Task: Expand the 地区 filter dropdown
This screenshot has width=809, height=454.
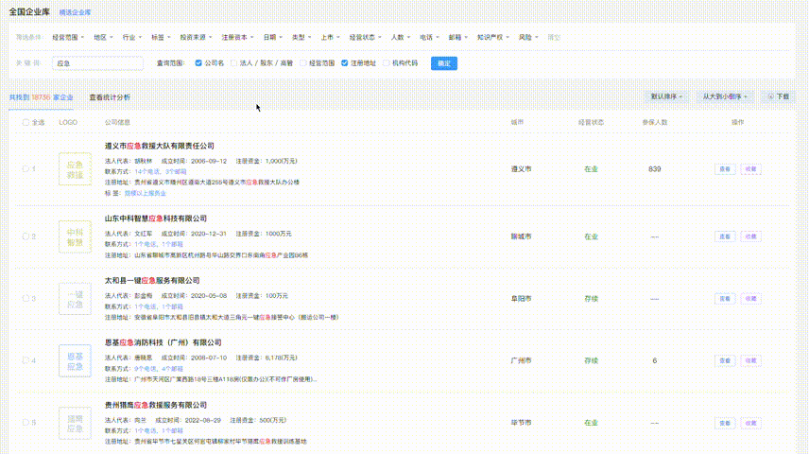Action: pos(102,37)
